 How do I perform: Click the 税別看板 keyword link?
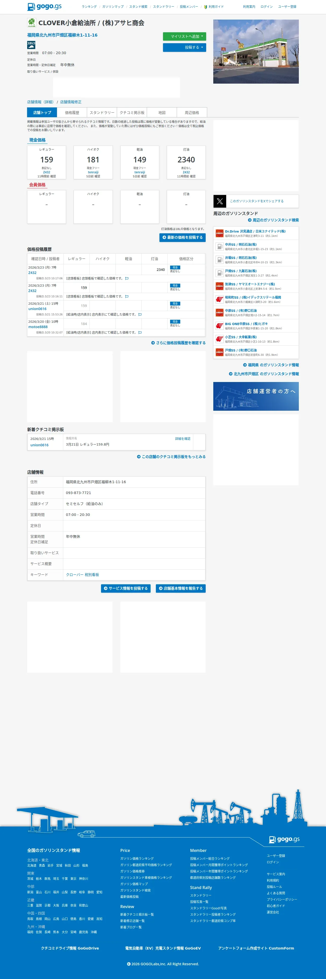[x=92, y=575]
